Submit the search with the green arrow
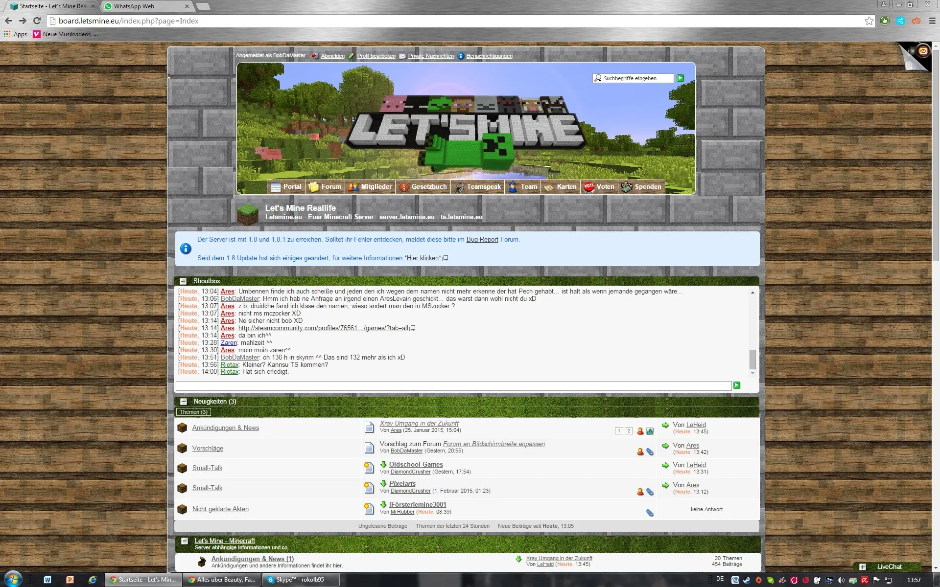 pyautogui.click(x=680, y=78)
